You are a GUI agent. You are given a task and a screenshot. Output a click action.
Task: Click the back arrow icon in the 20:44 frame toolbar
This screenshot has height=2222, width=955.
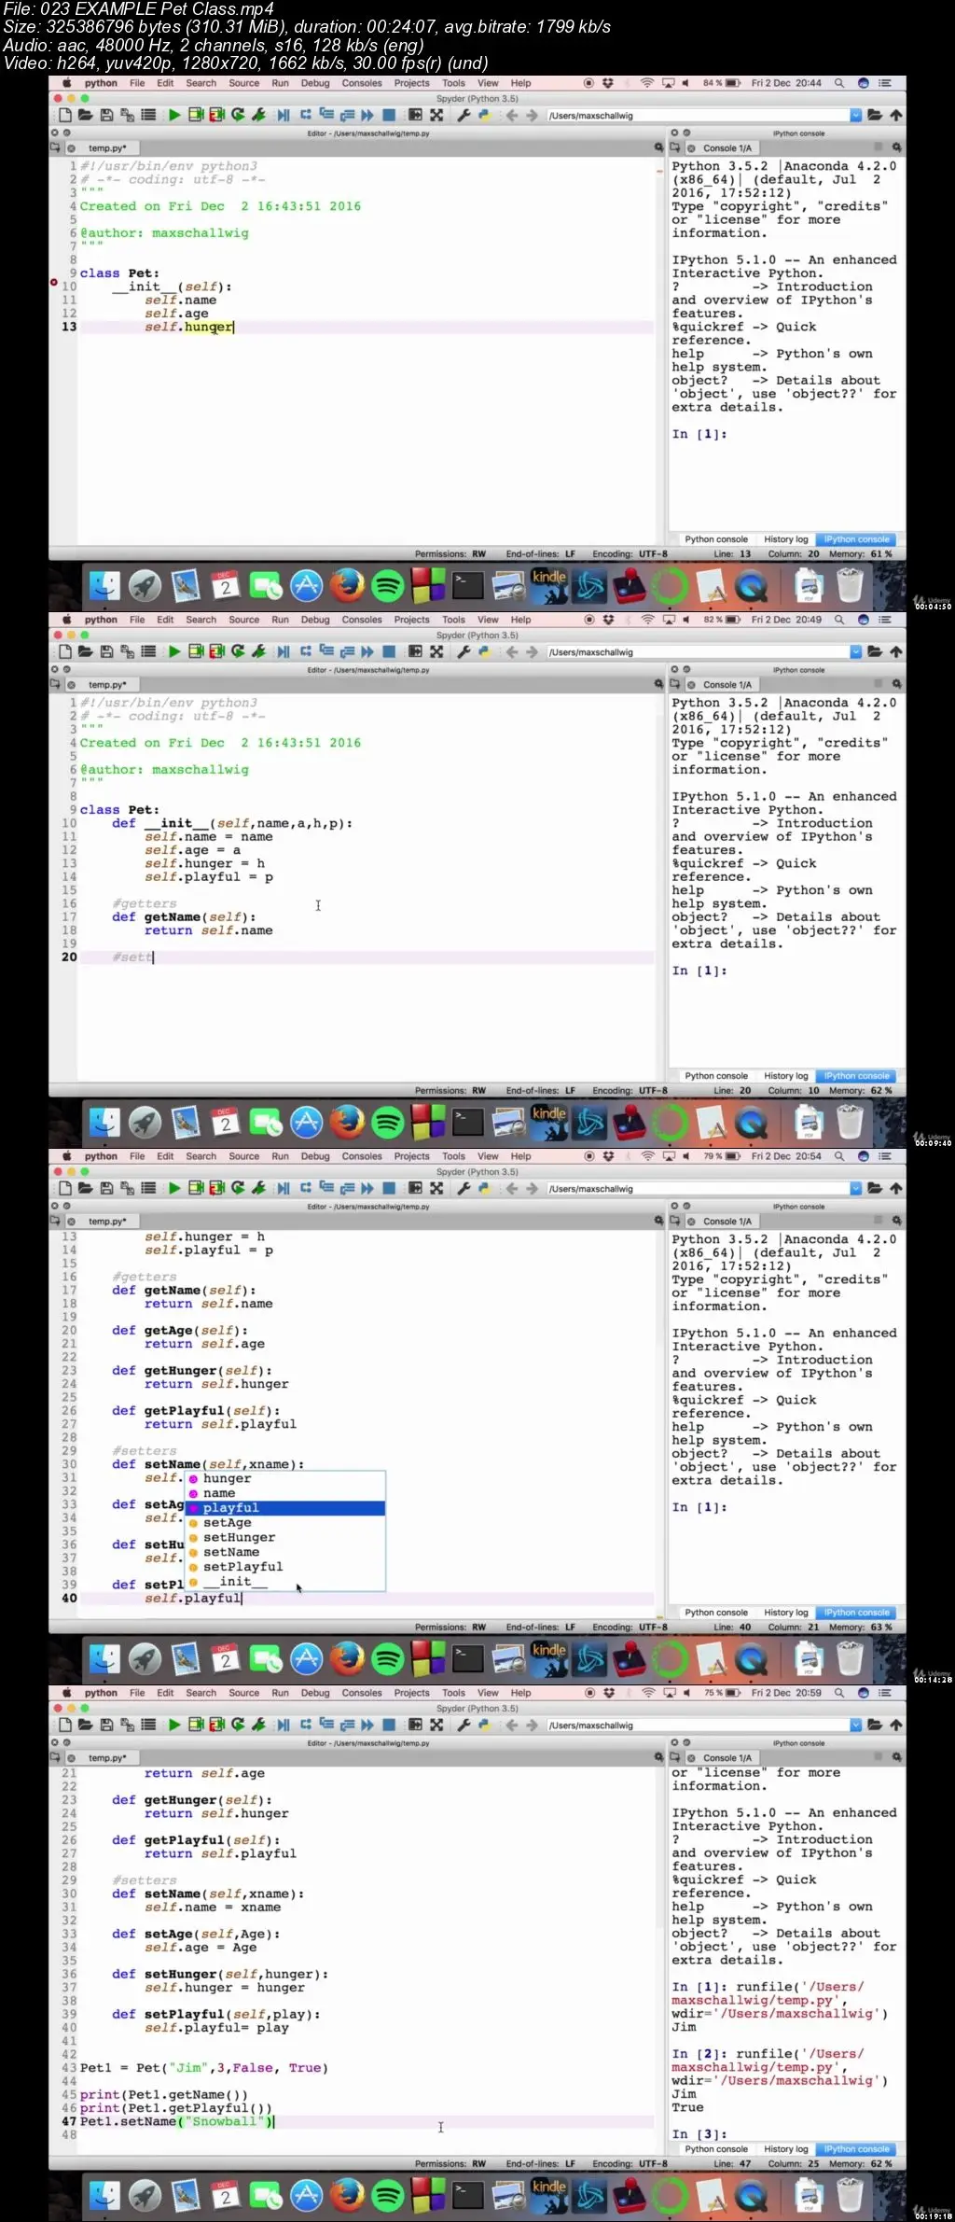click(x=511, y=116)
